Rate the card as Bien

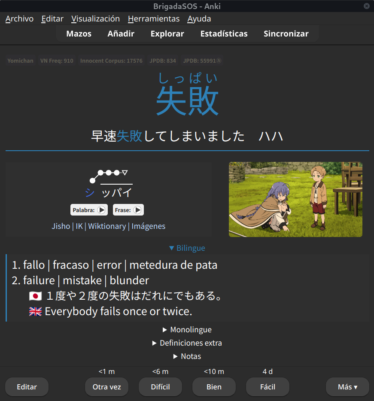[214, 387]
